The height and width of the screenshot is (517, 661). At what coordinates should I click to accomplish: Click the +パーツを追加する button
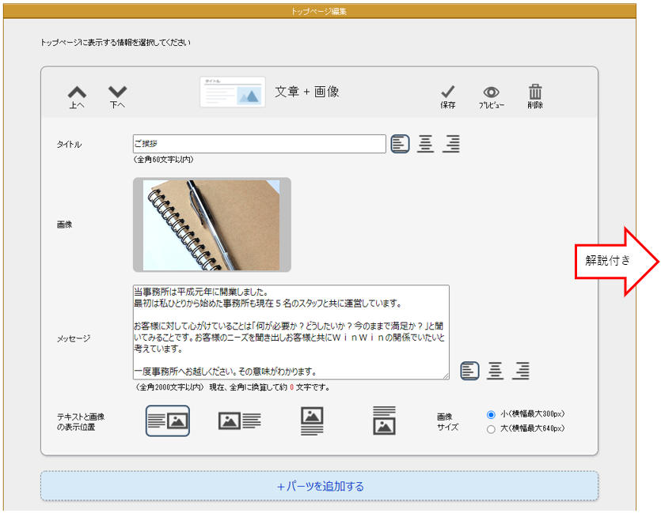(x=320, y=486)
